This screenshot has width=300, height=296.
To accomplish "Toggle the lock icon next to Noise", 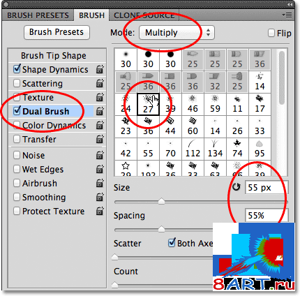I will (100, 155).
